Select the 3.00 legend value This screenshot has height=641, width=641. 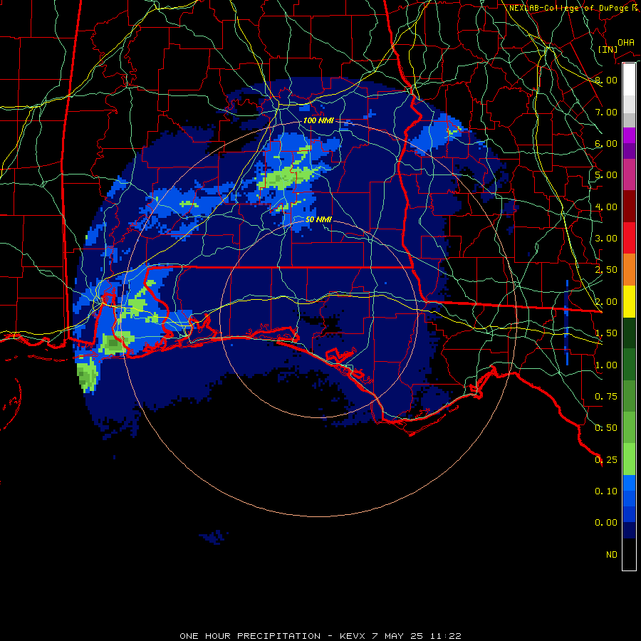[606, 239]
